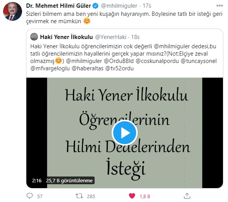
Task: Open Dr. Mehmet Hilmi Güler's profile picture
Action: coord(12,12)
